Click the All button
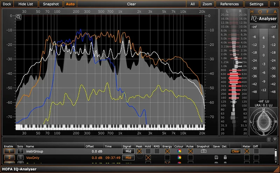 point(192,4)
